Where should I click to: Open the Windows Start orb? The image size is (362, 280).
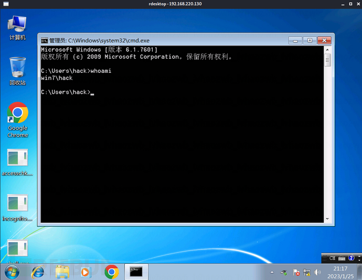(x=12, y=272)
